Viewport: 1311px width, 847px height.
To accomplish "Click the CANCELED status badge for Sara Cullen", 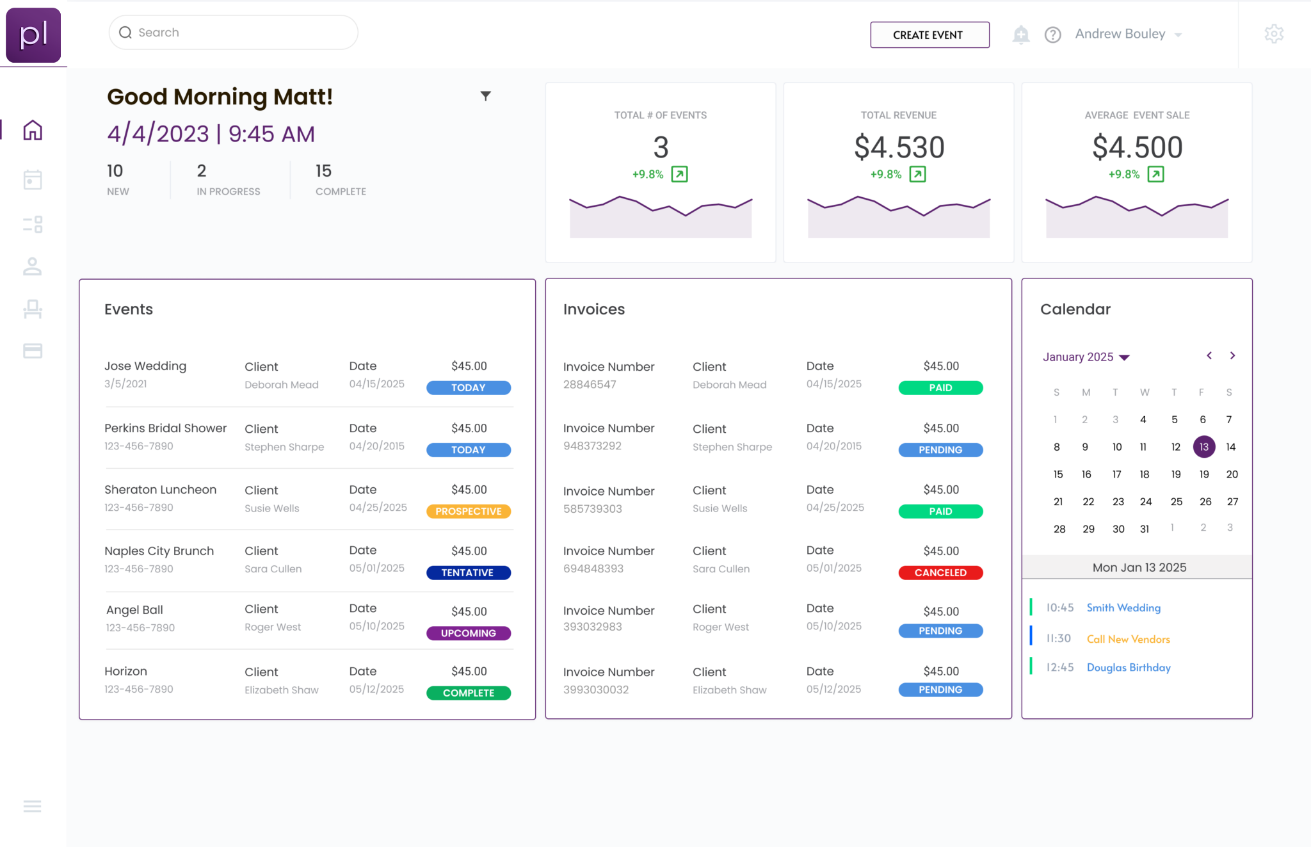I will pyautogui.click(x=940, y=572).
